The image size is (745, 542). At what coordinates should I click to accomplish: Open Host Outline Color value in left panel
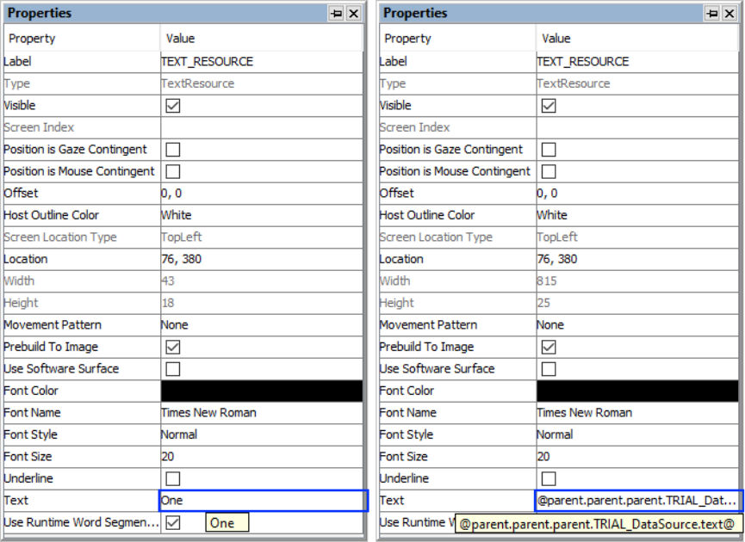pos(262,215)
